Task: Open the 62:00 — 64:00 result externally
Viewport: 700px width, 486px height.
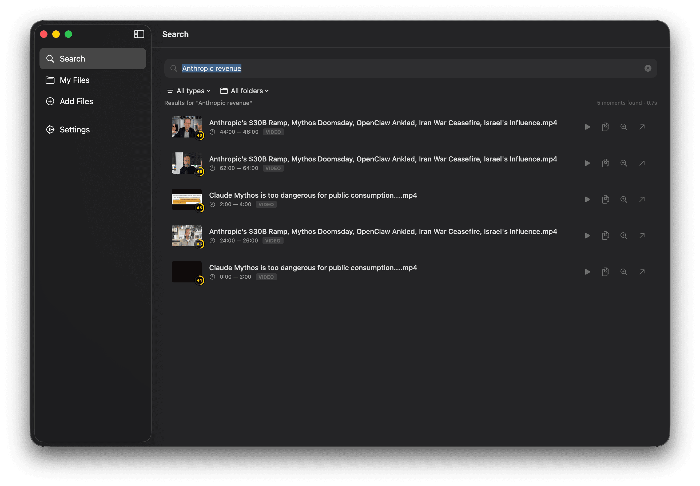Action: 642,163
